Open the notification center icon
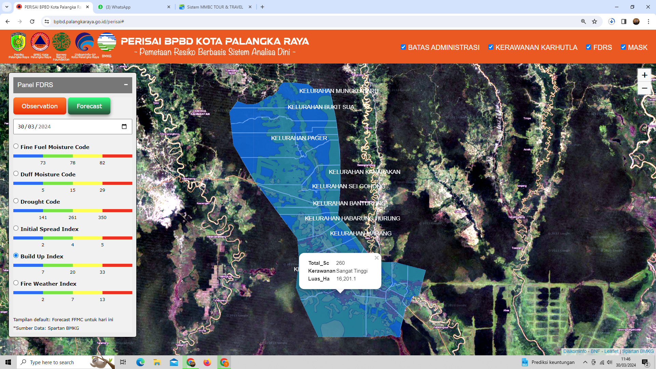 [x=645, y=363]
